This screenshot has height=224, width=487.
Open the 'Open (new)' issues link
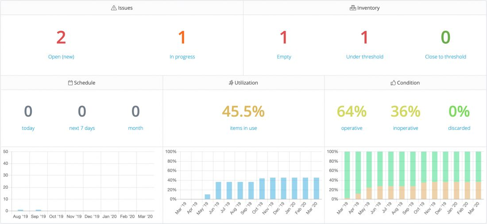(x=61, y=57)
